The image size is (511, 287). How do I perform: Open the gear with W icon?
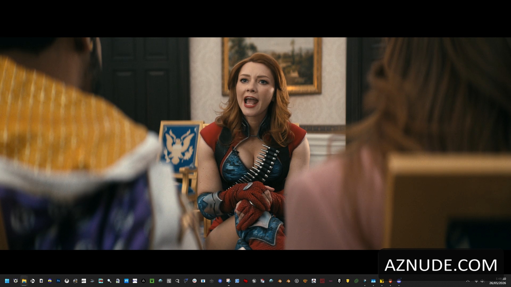[x=297, y=281]
